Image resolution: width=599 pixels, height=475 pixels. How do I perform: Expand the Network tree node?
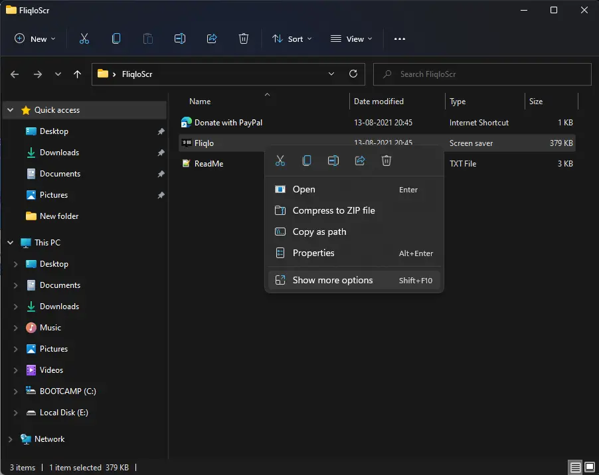[x=11, y=439]
